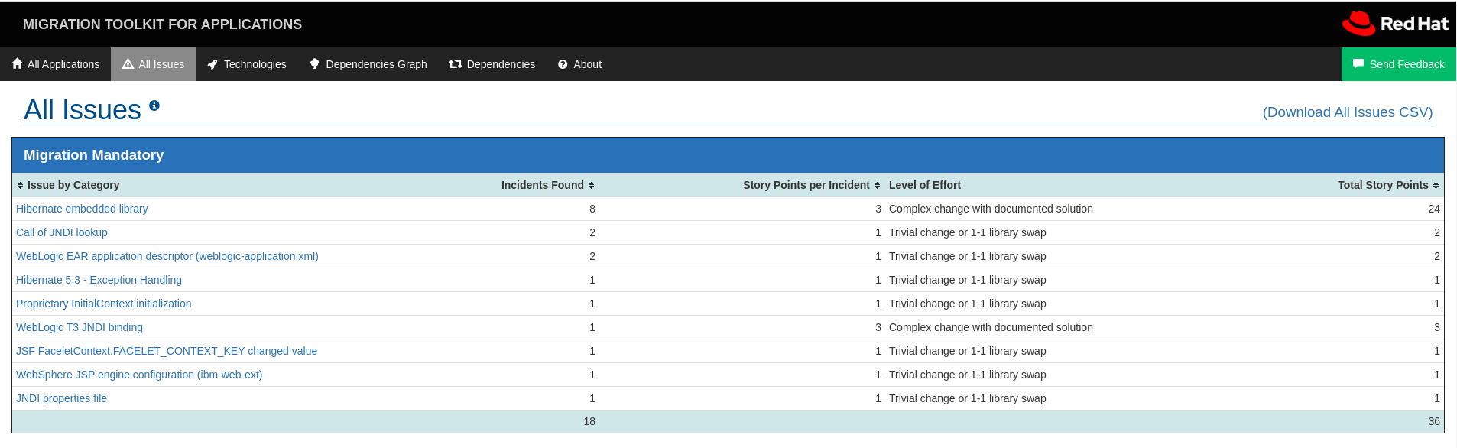Select the All Issues tab
The height and width of the screenshot is (448, 1457).
(x=153, y=64)
